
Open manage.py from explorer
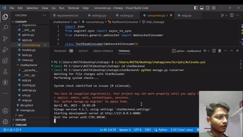pyautogui.click(x=30, y=110)
